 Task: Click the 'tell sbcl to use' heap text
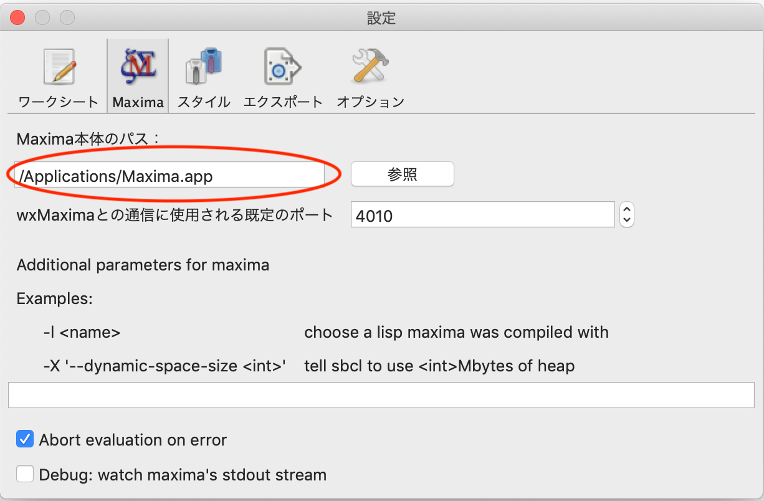pyautogui.click(x=439, y=366)
